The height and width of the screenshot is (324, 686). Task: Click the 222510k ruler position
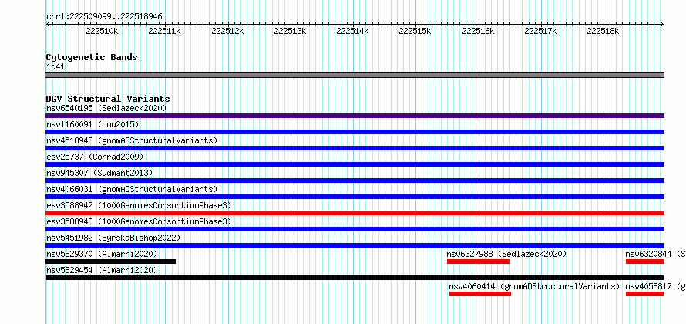pyautogui.click(x=102, y=31)
